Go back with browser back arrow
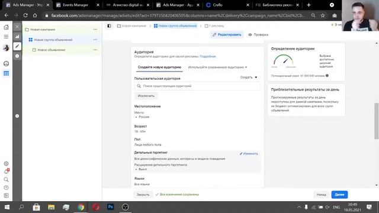Image resolution: width=379 pixels, height=213 pixels. tap(7, 15)
